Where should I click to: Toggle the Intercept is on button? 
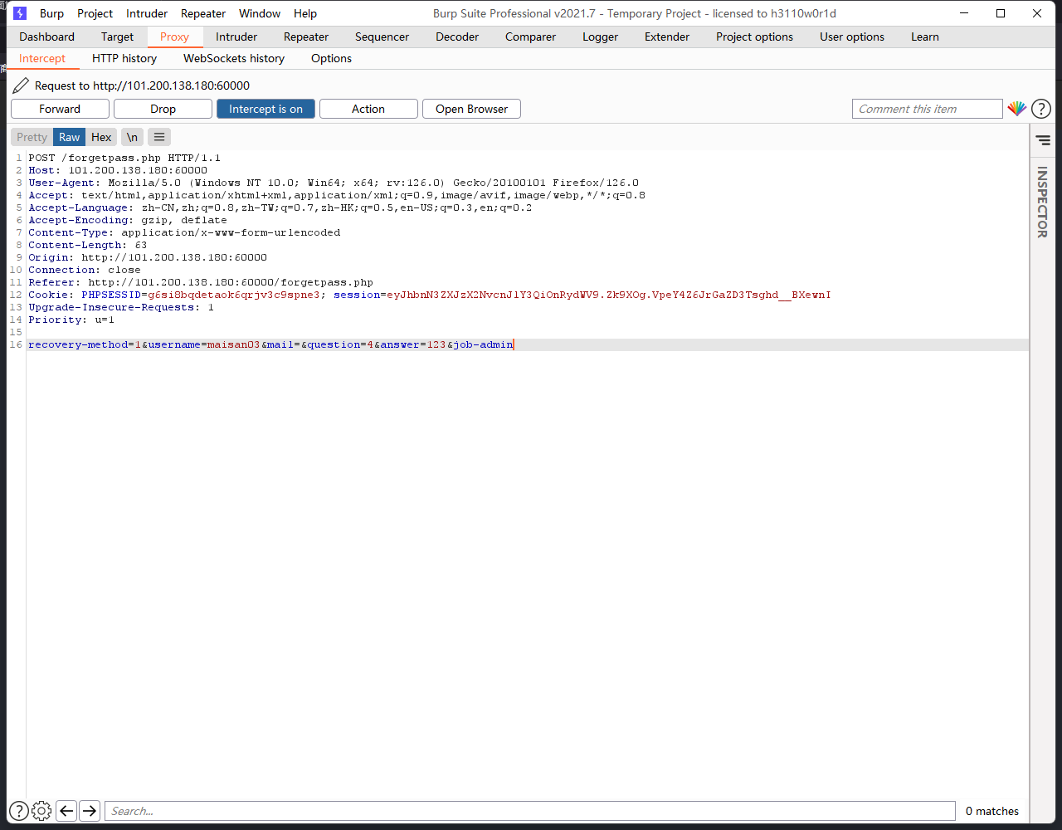(265, 109)
